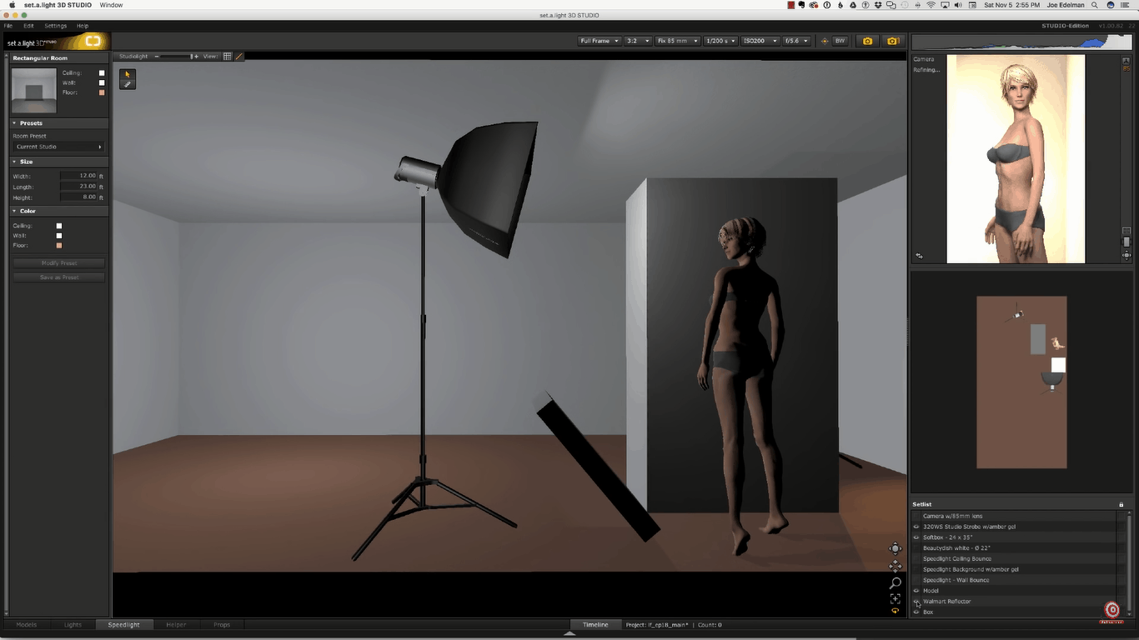Click the Floor color swatch in Color section

[x=59, y=246]
